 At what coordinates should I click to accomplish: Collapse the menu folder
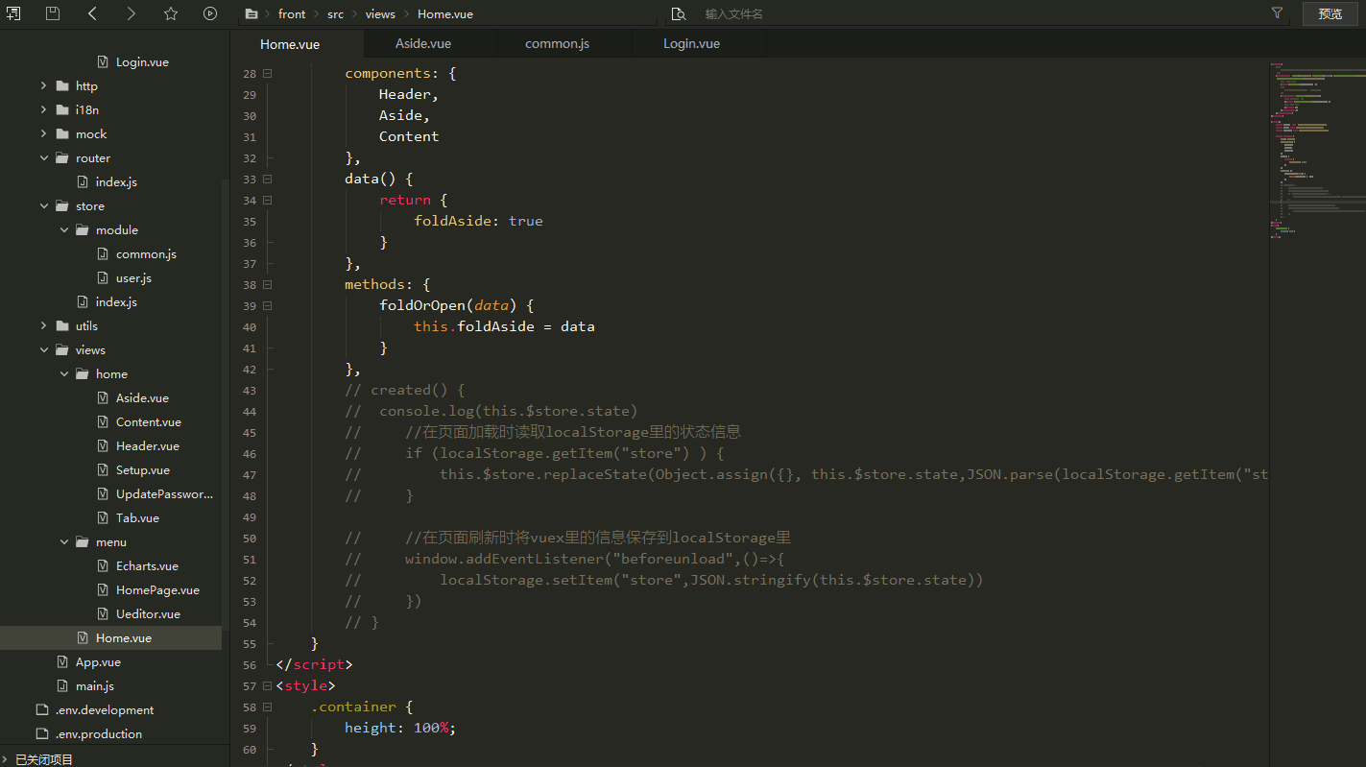(64, 541)
